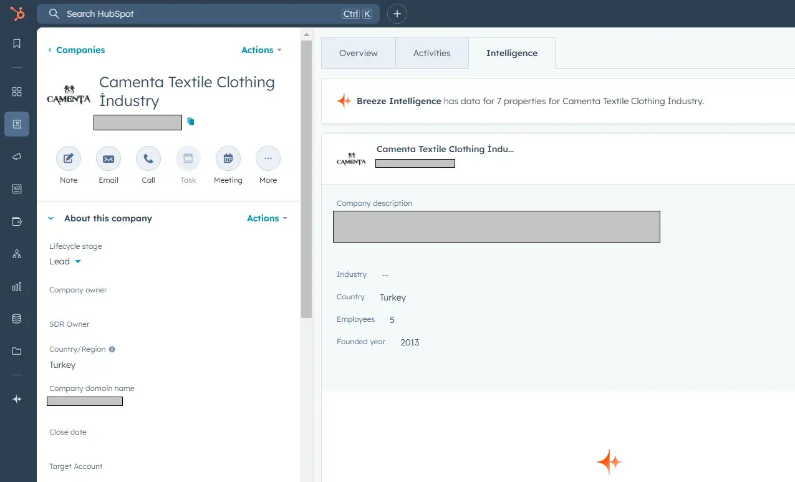Switch to the Overview tab
This screenshot has height=482, width=795.
(x=359, y=53)
